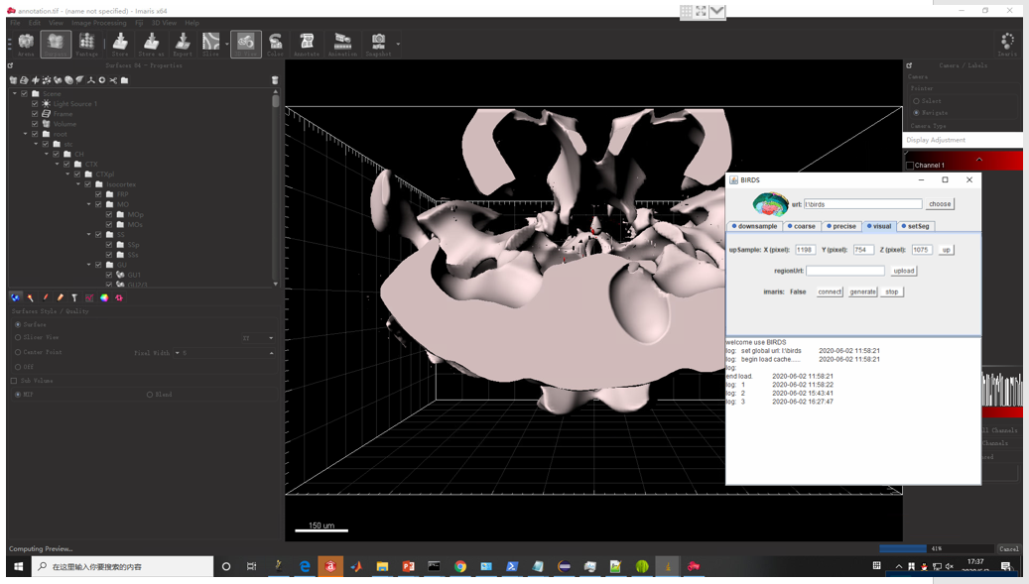Image resolution: width=1029 pixels, height=584 pixels.
Task: Open the Image Processing menu
Action: click(98, 22)
